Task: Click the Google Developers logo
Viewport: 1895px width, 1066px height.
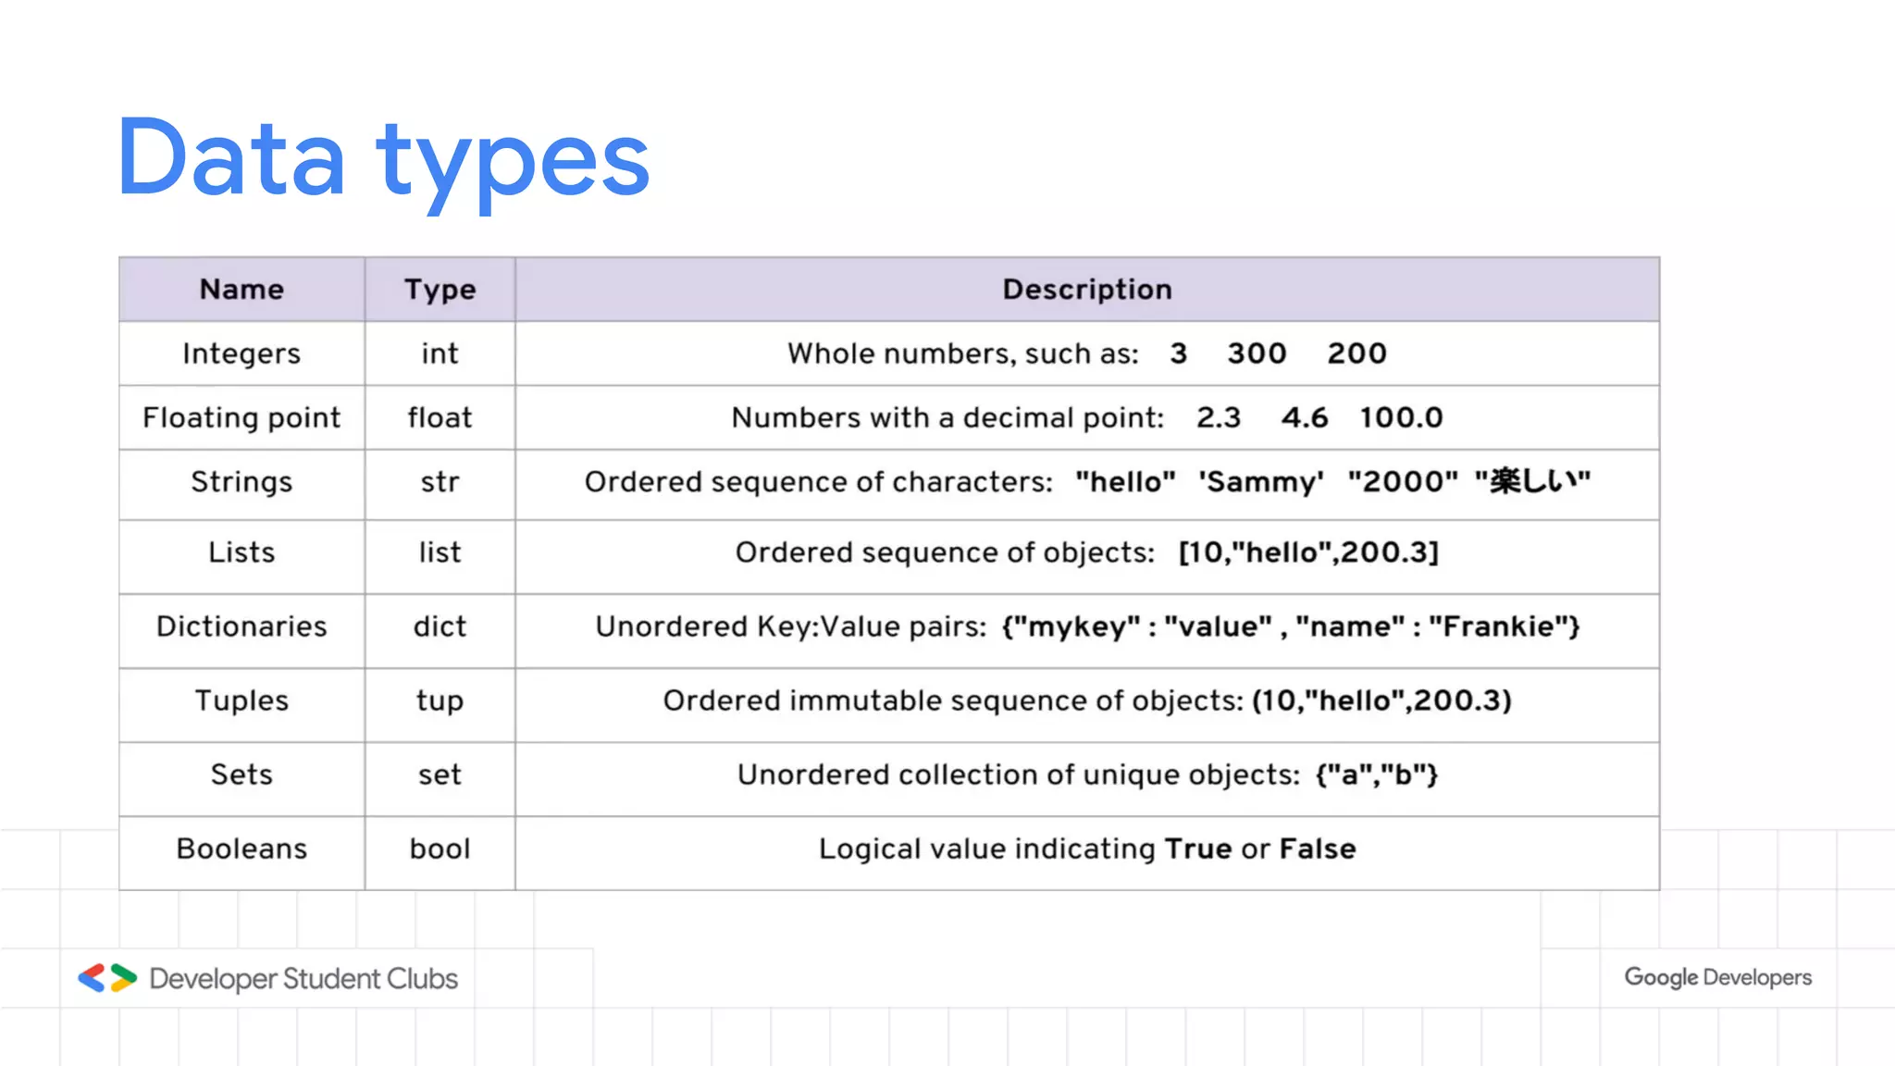Action: point(1717,977)
